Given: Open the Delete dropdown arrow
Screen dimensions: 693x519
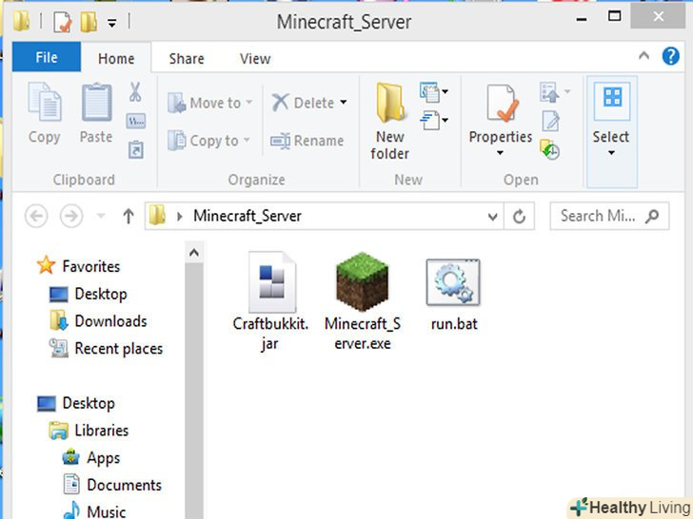Looking at the screenshot, I should pyautogui.click(x=344, y=103).
